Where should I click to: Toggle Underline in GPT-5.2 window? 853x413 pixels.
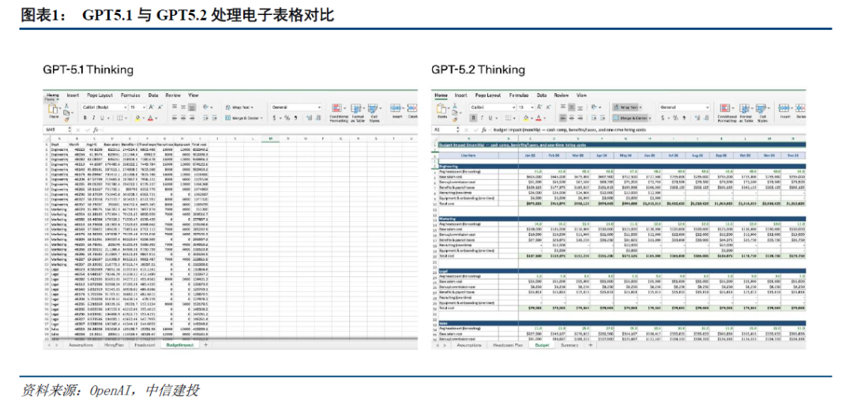490,118
